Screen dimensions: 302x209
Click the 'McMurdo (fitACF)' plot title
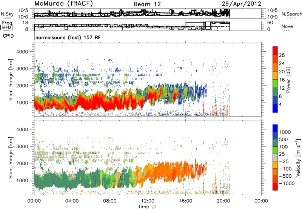pyautogui.click(x=63, y=4)
